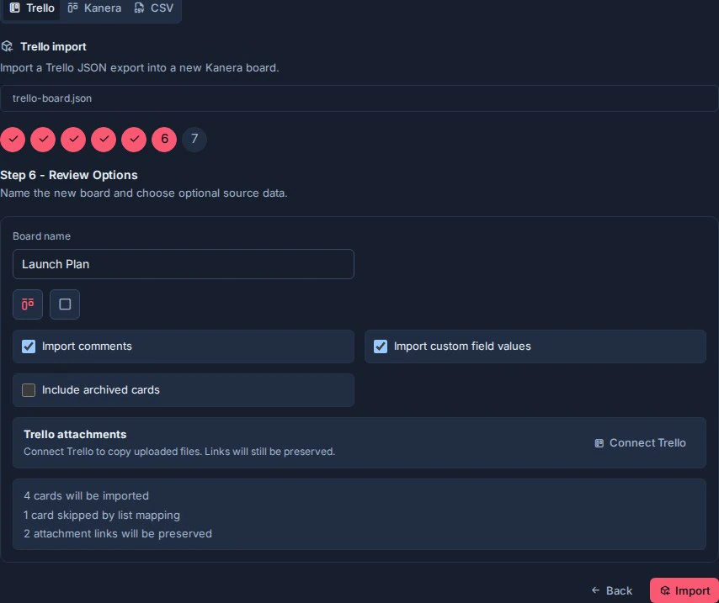Click '1 card skipped by list mapping' text

click(102, 515)
